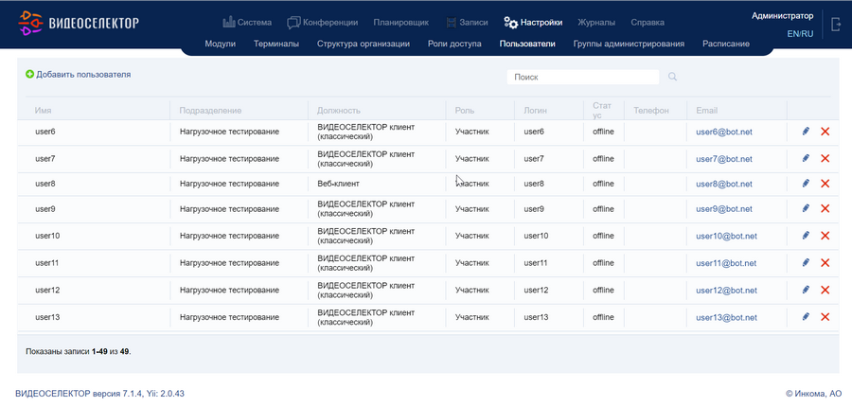This screenshot has height=407, width=852.
Task: Open the user8@bot.net email link
Action: click(x=724, y=184)
